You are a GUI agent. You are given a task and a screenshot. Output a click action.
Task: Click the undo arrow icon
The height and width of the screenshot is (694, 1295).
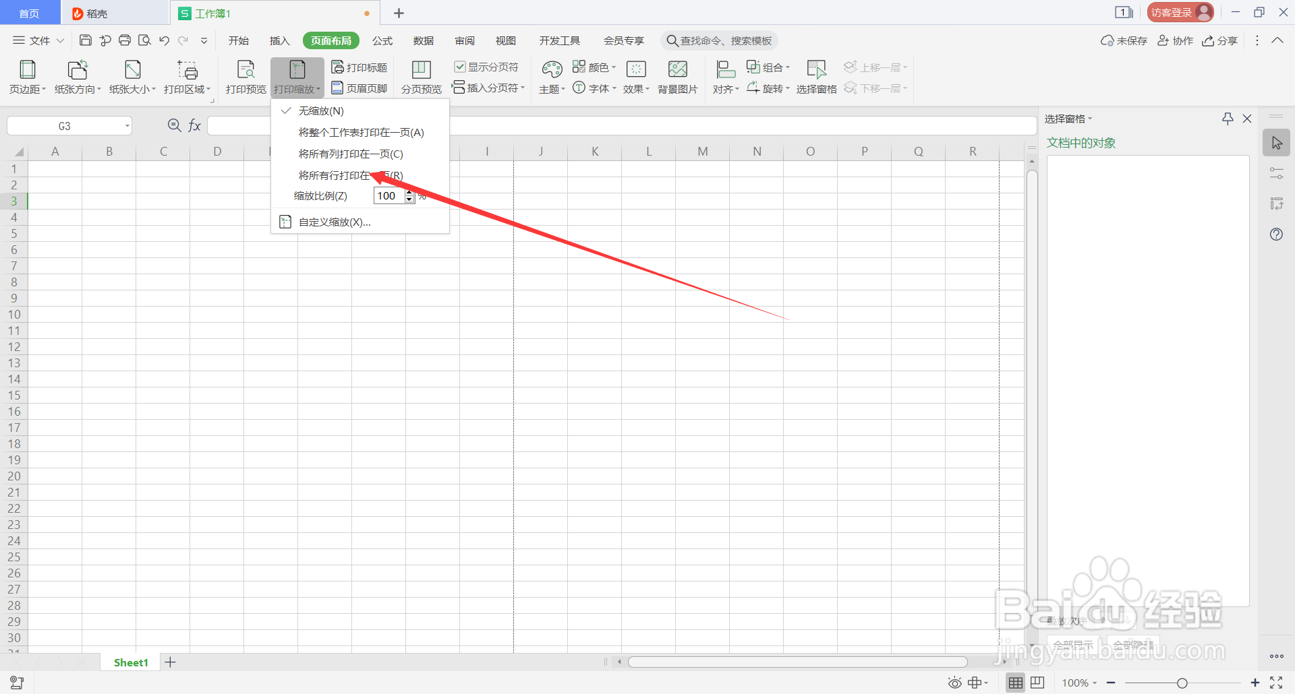164,40
